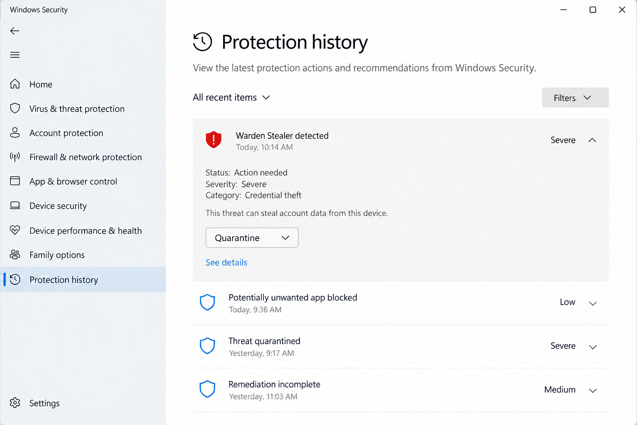Click the Device security laptop icon

click(x=15, y=205)
